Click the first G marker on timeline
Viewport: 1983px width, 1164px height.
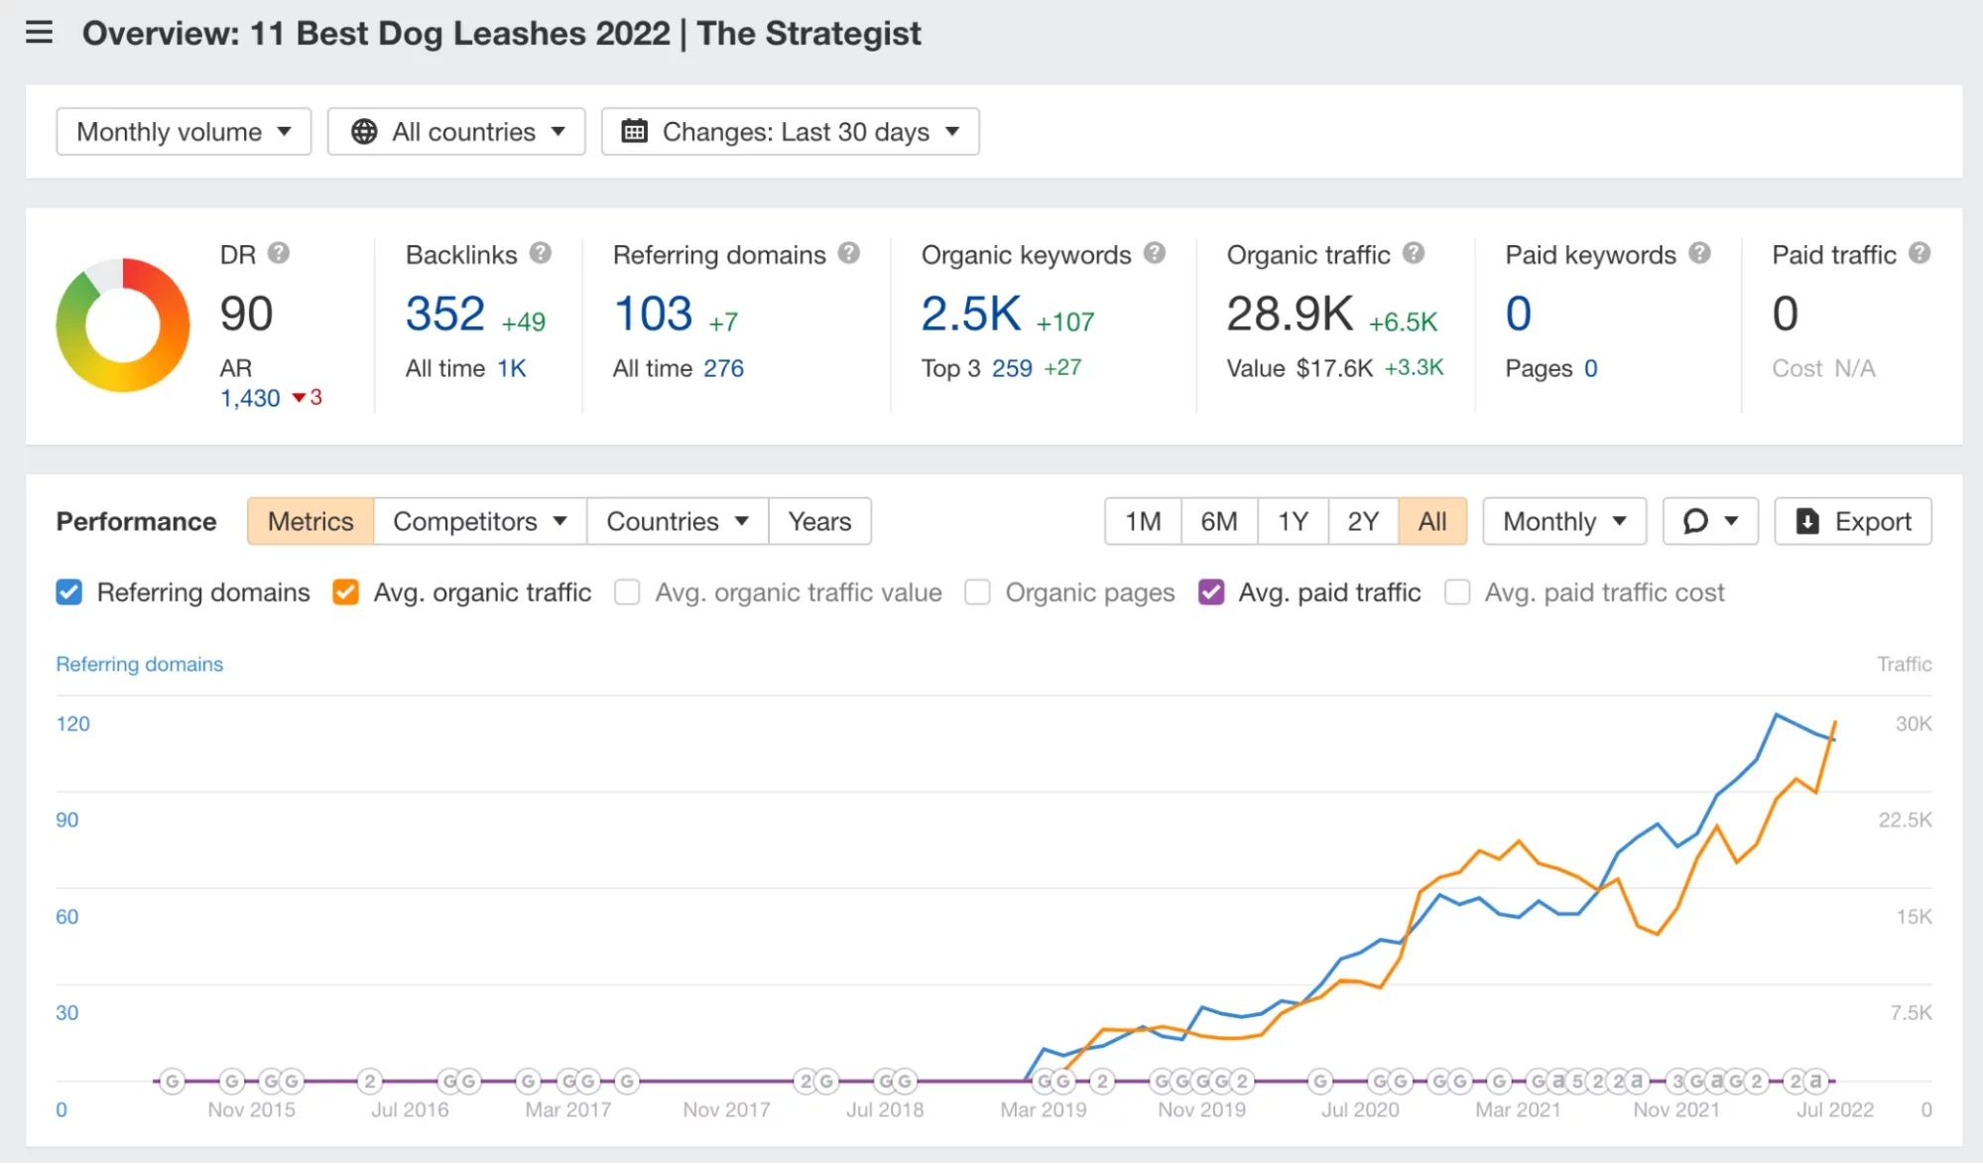coord(173,1081)
